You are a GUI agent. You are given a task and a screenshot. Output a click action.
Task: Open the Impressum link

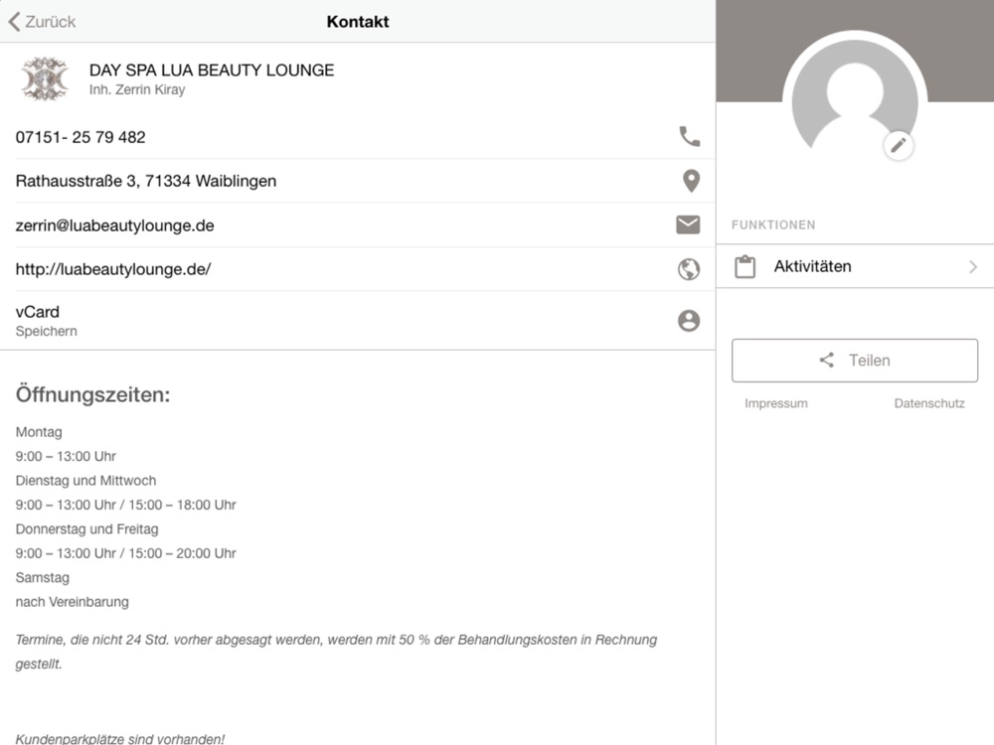(x=776, y=403)
